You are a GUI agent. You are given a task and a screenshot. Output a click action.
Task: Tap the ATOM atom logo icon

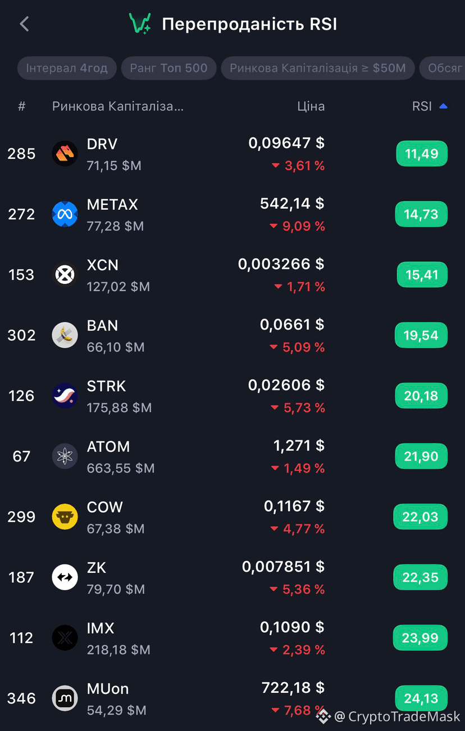[x=65, y=456]
